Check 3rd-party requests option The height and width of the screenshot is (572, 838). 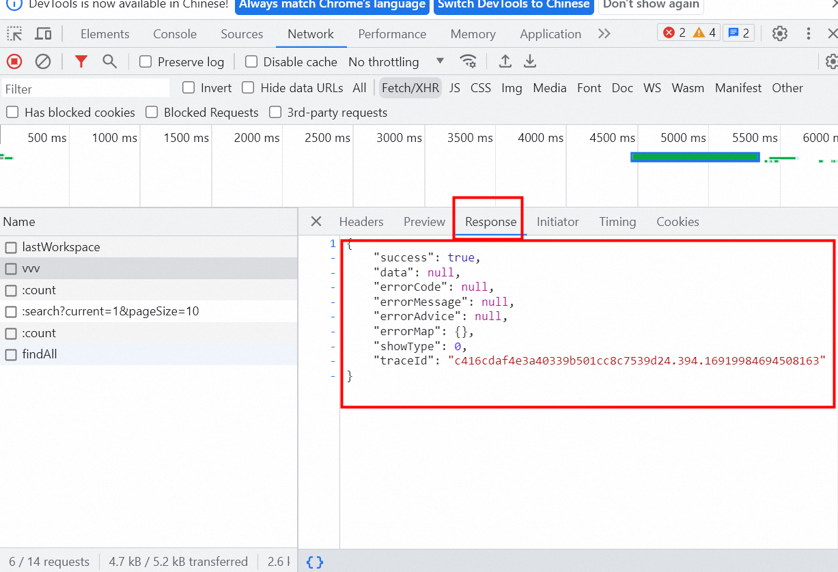click(275, 112)
